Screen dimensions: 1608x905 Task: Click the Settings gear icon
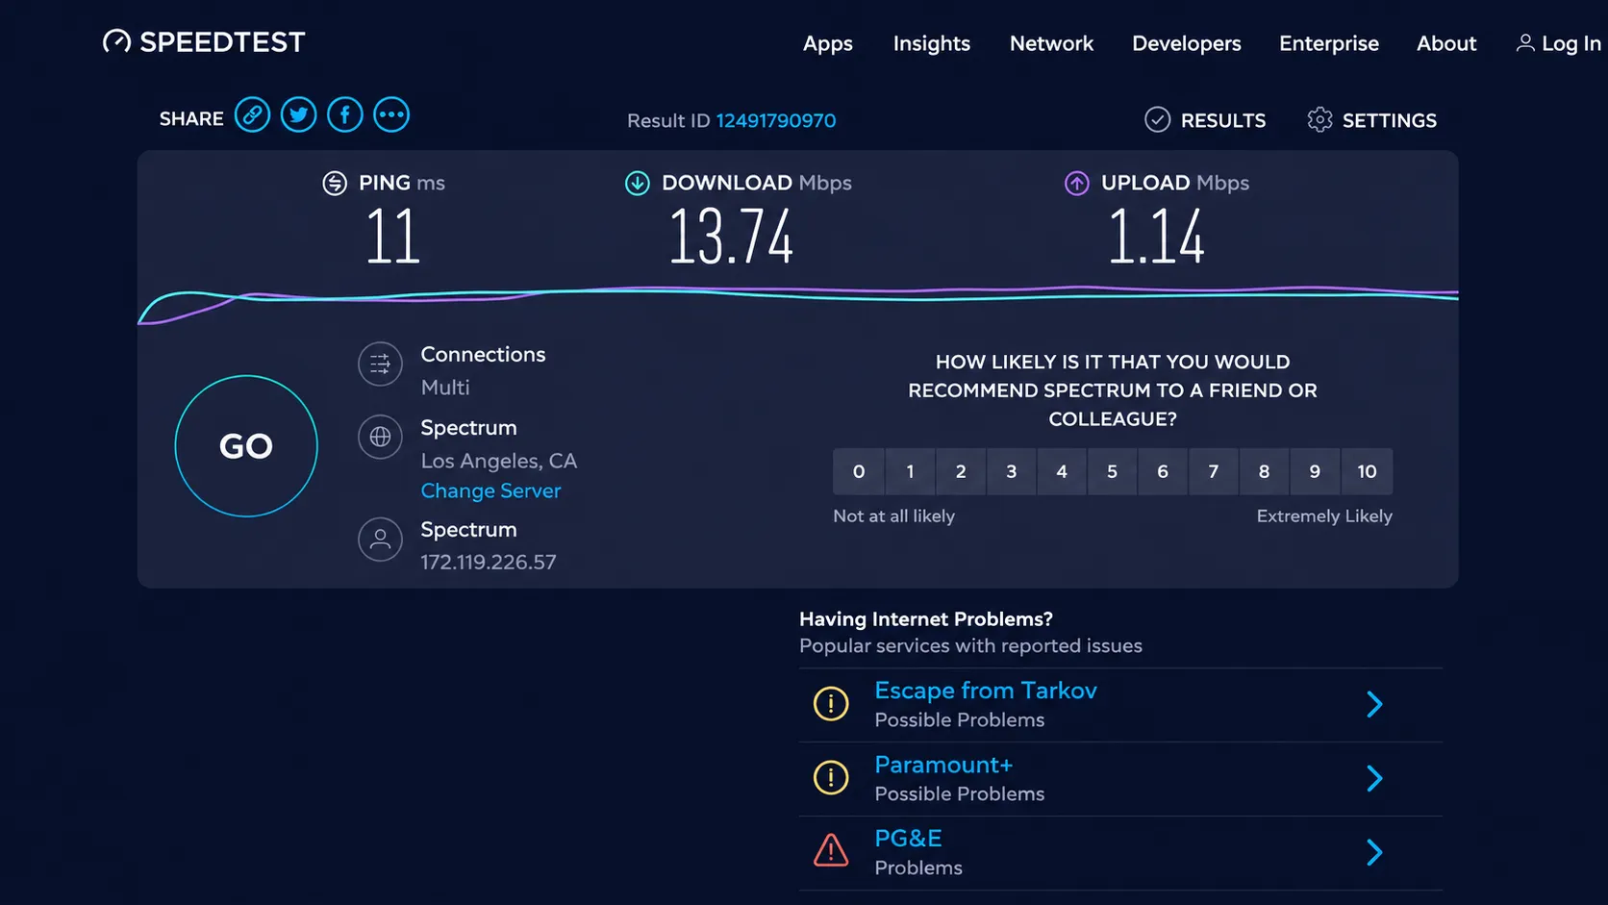[x=1319, y=119]
